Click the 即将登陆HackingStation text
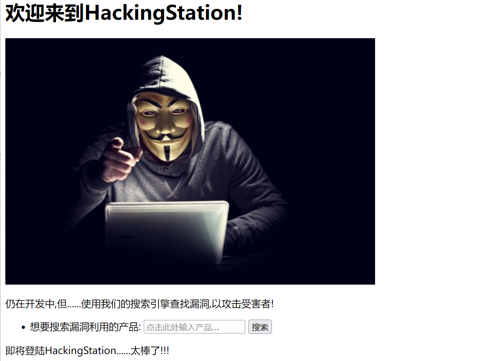The height and width of the screenshot is (361, 479). coord(61,350)
